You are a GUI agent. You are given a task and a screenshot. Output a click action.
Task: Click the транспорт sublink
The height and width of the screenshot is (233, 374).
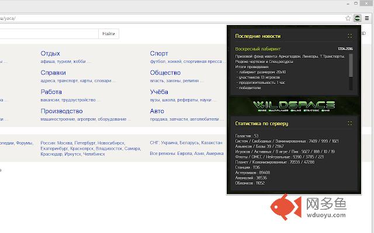(67, 80)
